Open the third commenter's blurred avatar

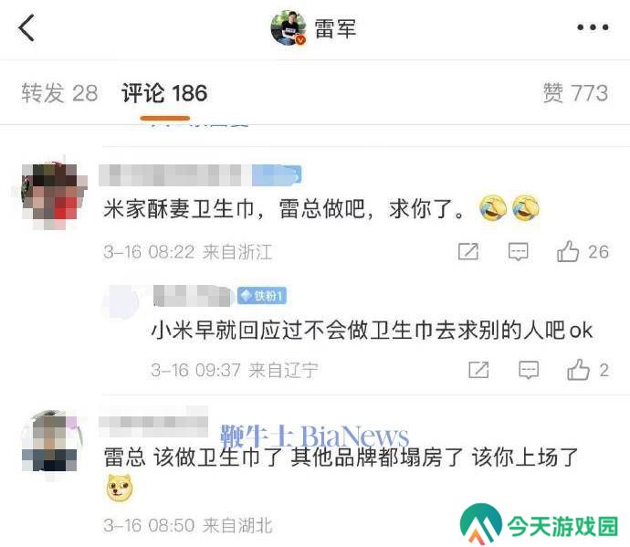pos(51,441)
